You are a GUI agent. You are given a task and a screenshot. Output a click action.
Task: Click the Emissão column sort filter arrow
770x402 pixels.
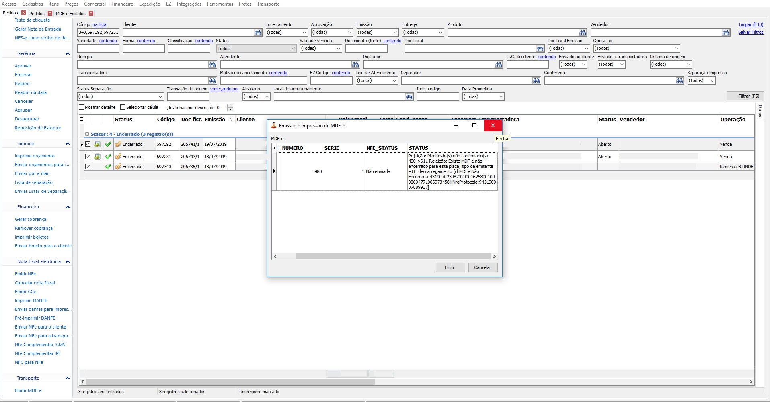click(231, 119)
